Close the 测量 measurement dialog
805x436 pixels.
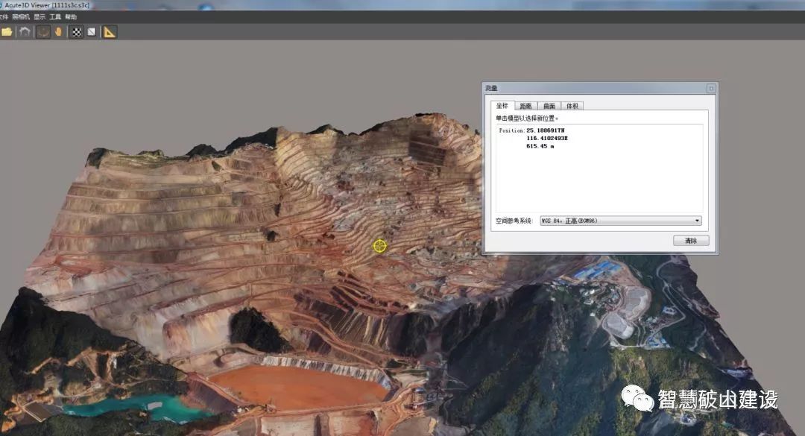(711, 88)
